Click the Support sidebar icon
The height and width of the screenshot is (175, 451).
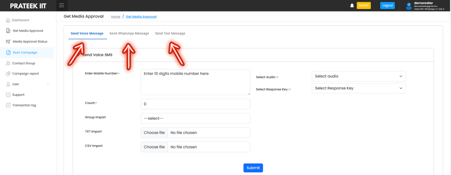(x=8, y=95)
